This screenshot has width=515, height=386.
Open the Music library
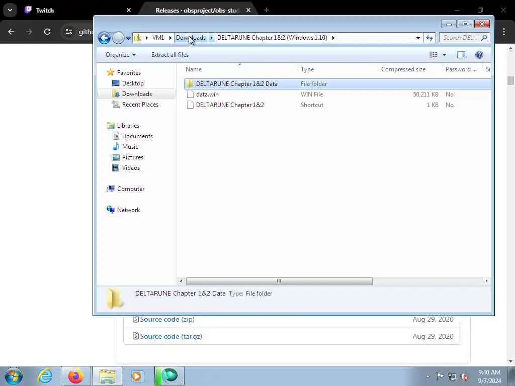(x=130, y=146)
